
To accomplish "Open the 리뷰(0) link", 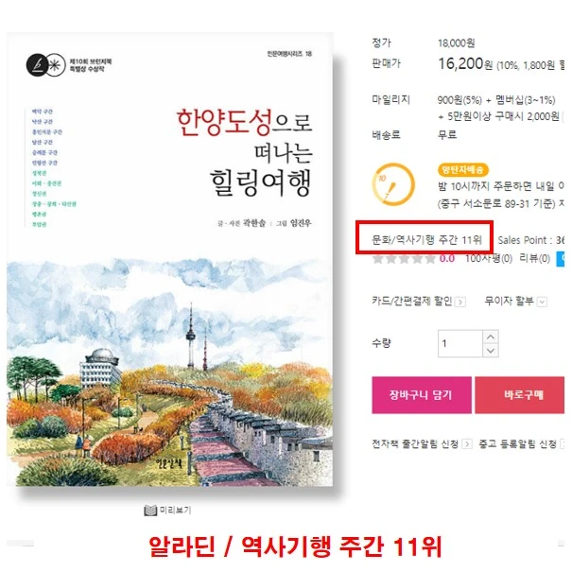I will pos(535,259).
